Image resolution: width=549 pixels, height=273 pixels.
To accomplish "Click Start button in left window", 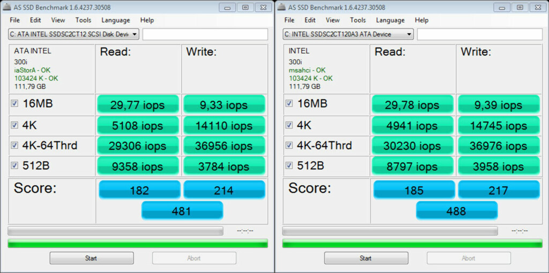I will 91,259.
